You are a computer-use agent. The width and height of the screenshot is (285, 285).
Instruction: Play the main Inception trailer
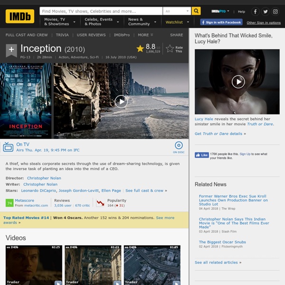121,102
